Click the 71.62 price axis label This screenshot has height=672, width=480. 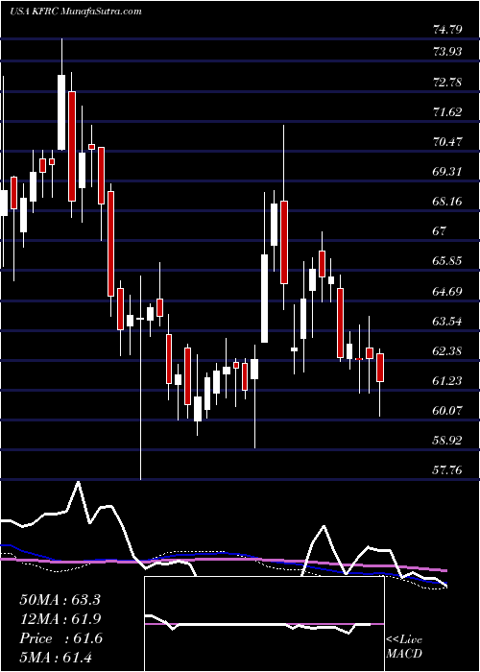point(448,112)
